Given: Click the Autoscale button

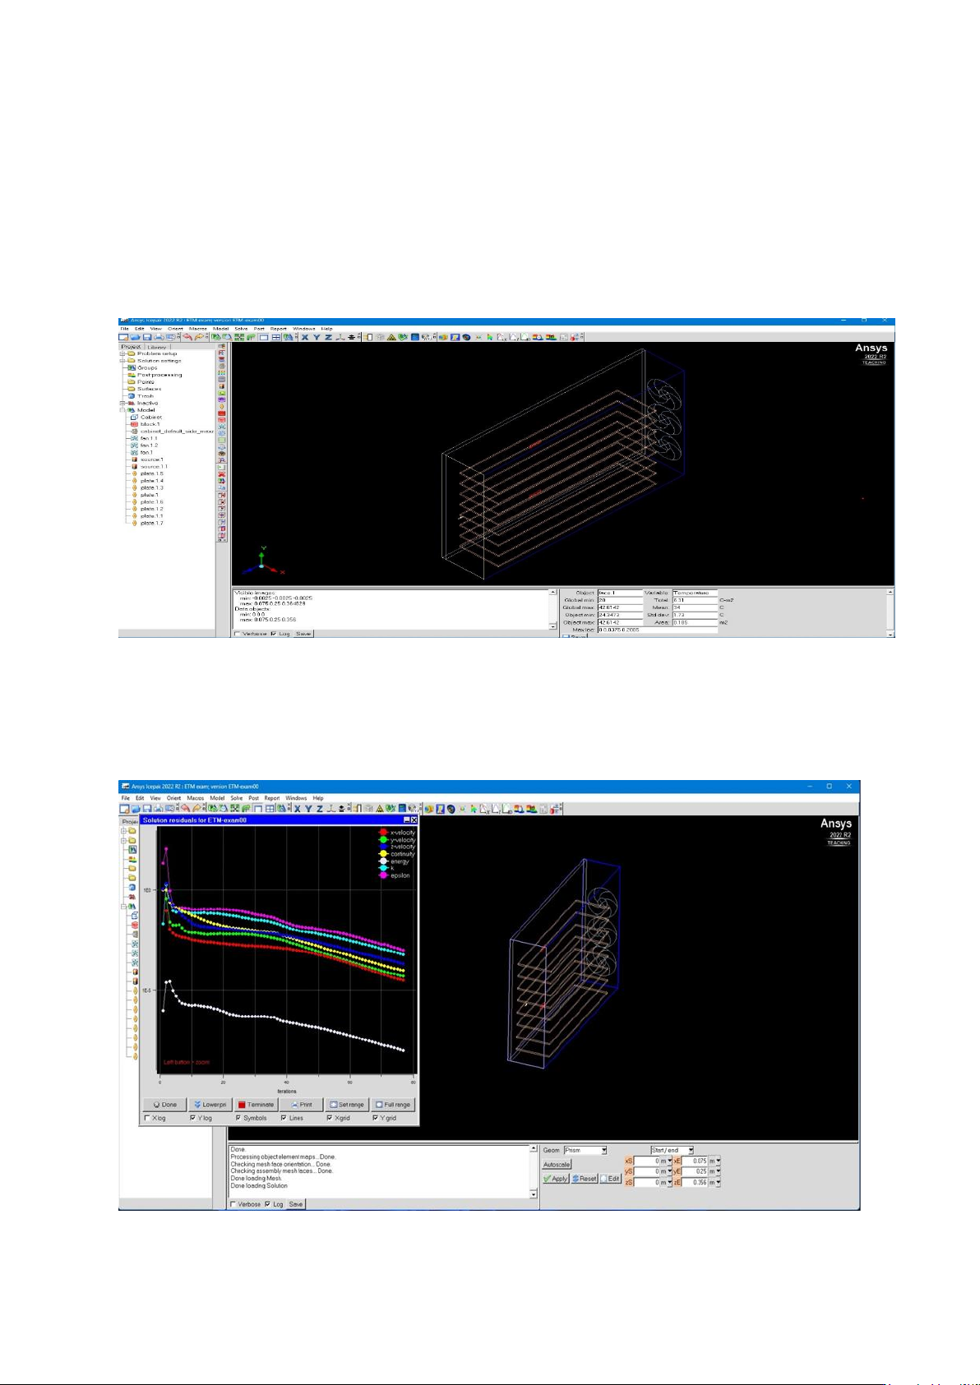Looking at the screenshot, I should [557, 1165].
